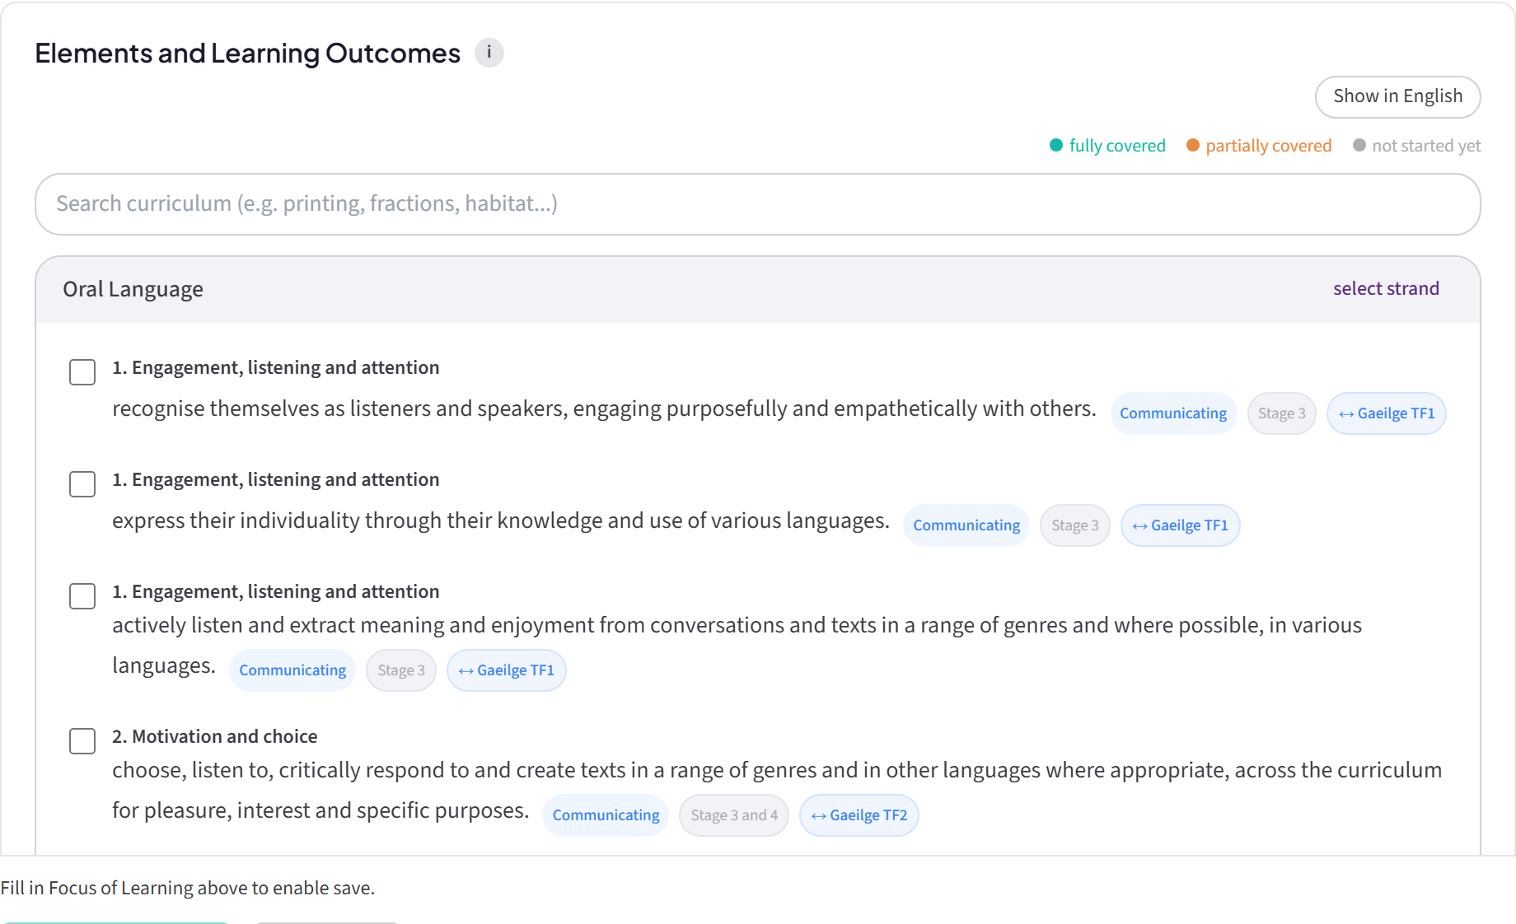Tick the 'actively listen and extract meaning' checkbox
The height and width of the screenshot is (924, 1516).
click(x=82, y=596)
